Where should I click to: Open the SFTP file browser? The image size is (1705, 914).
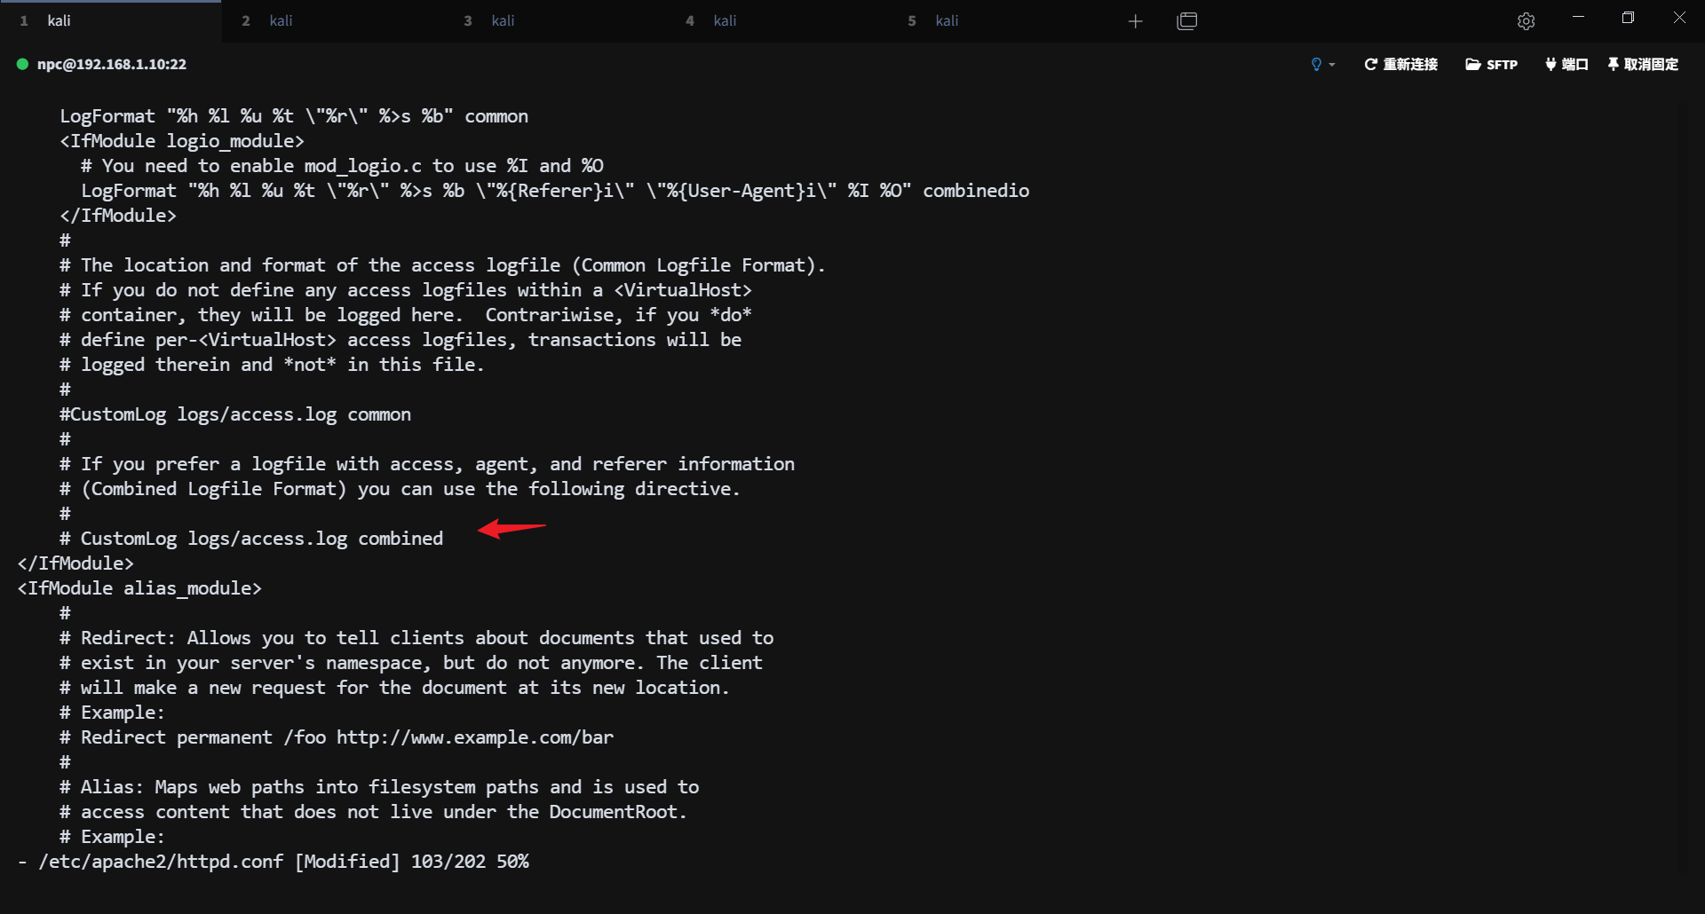(x=1491, y=64)
